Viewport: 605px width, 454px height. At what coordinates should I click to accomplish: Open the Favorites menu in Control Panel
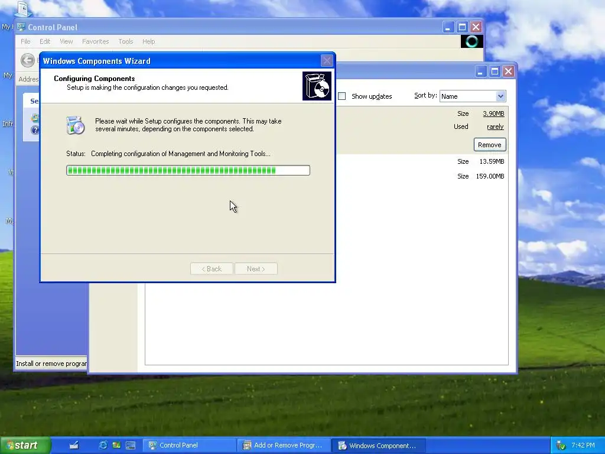[x=95, y=41]
